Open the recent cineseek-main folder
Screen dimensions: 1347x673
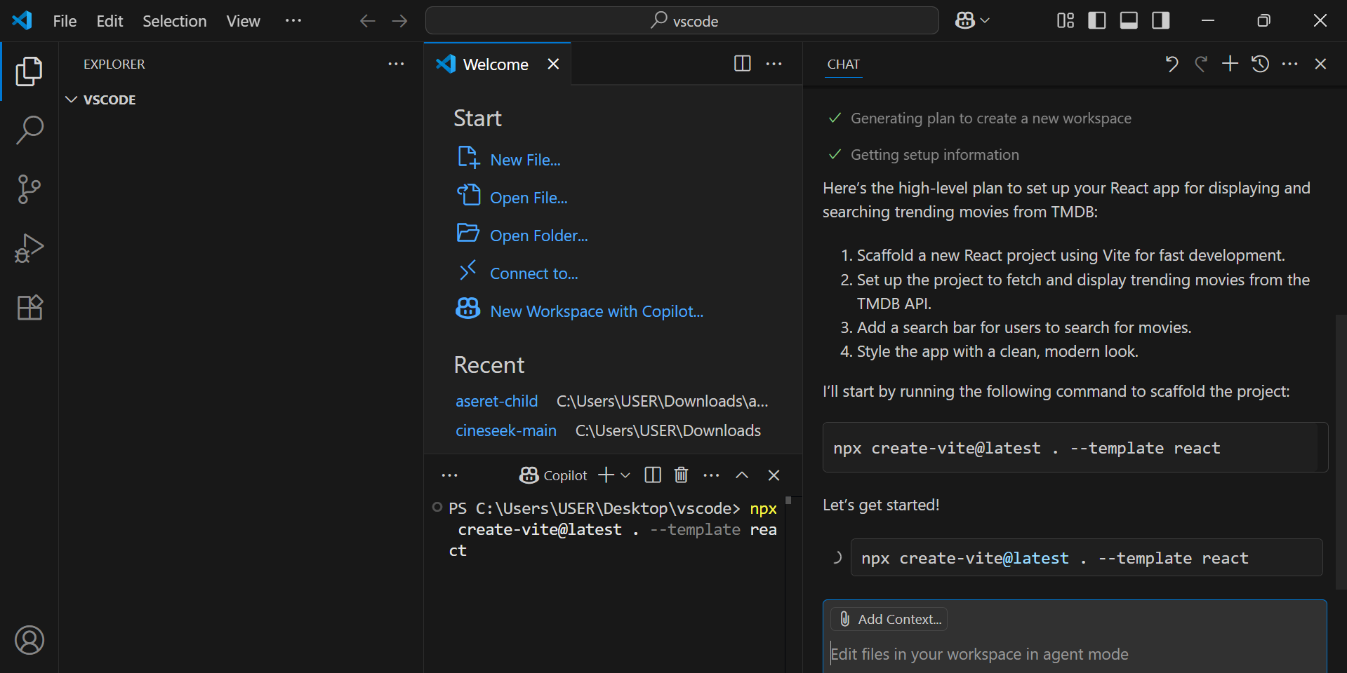[x=505, y=430]
